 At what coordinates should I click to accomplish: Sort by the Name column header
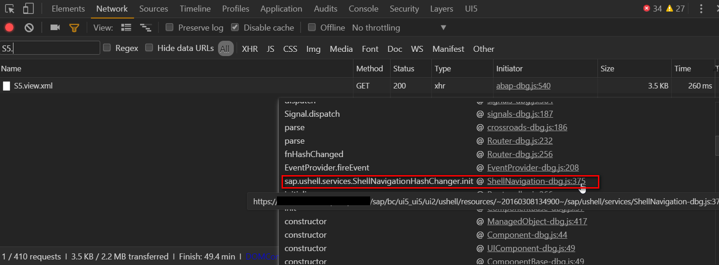point(176,69)
